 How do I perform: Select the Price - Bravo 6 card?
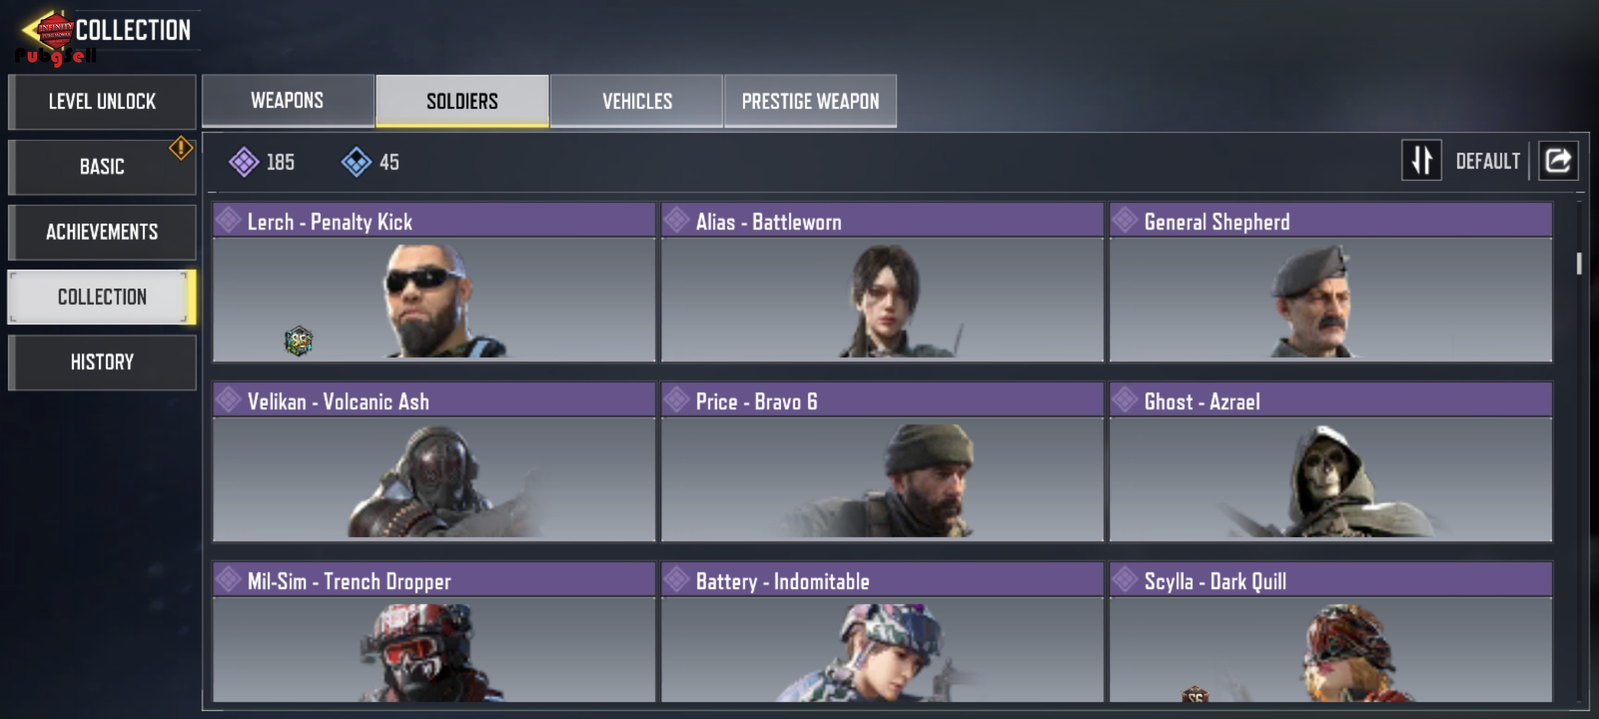pyautogui.click(x=882, y=461)
